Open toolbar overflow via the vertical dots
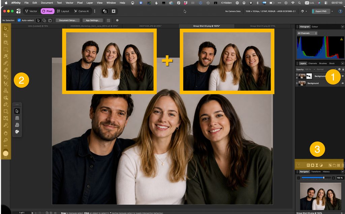The image size is (345, 214). point(95,11)
